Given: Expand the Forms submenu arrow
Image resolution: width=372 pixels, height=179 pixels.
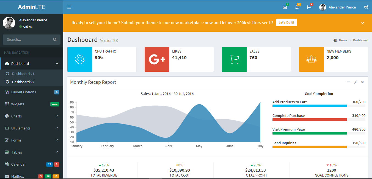Looking at the screenshot, I should [x=57, y=140].
